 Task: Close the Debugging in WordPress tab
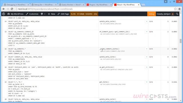pos(28,5)
